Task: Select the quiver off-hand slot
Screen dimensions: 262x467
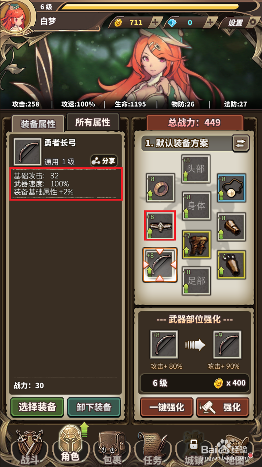Action: (x=231, y=265)
